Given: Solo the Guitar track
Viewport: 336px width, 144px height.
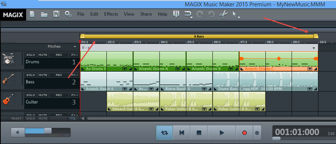Looking at the screenshot, I should (x=31, y=95).
